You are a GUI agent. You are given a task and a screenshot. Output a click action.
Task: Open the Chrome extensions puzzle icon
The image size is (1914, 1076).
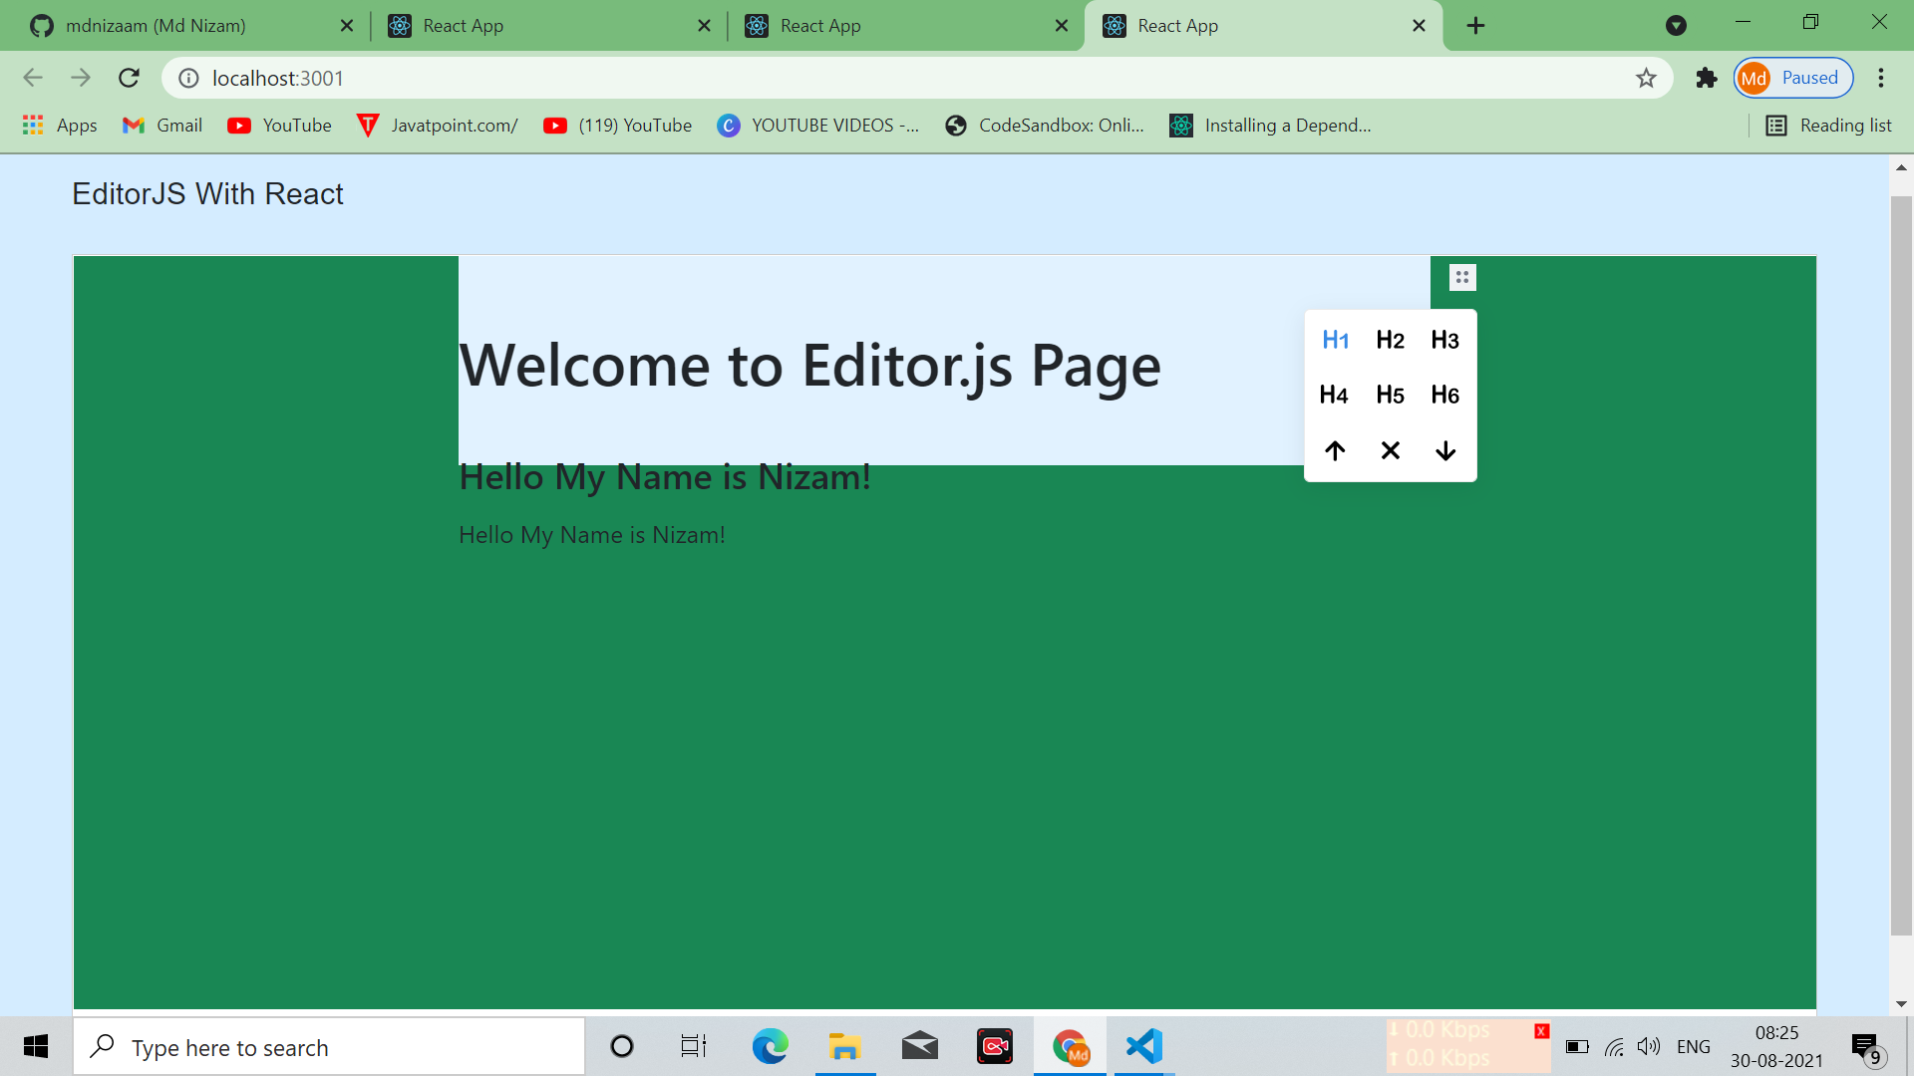[x=1707, y=78]
